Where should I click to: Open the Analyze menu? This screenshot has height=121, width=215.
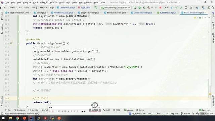point(44,2)
